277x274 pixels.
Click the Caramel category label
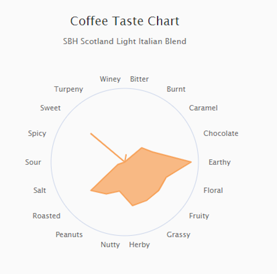pyautogui.click(x=203, y=108)
